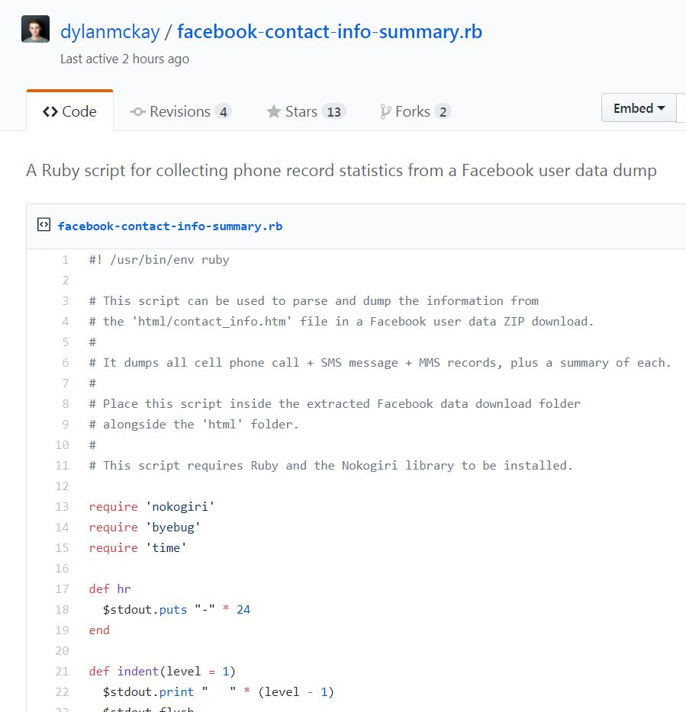The image size is (686, 712).
Task: Click the Forks count badge 2
Action: (x=443, y=112)
